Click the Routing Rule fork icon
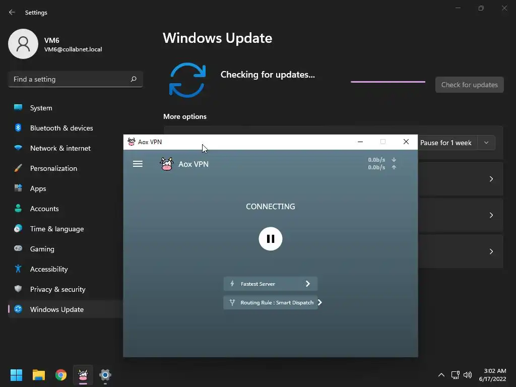Image resolution: width=516 pixels, height=387 pixels. click(x=232, y=302)
